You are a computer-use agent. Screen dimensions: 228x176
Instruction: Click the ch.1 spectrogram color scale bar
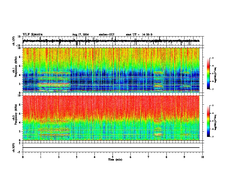coord(208,74)
